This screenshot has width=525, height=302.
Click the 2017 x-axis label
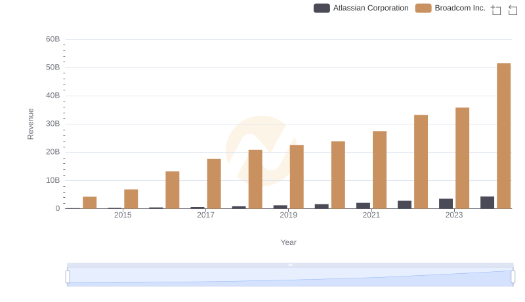(x=205, y=215)
